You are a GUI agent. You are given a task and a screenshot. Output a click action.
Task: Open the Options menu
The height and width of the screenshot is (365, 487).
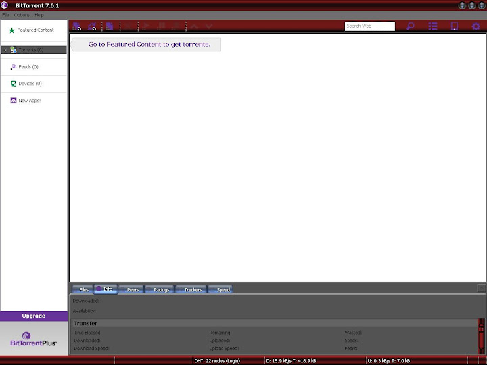coord(22,15)
